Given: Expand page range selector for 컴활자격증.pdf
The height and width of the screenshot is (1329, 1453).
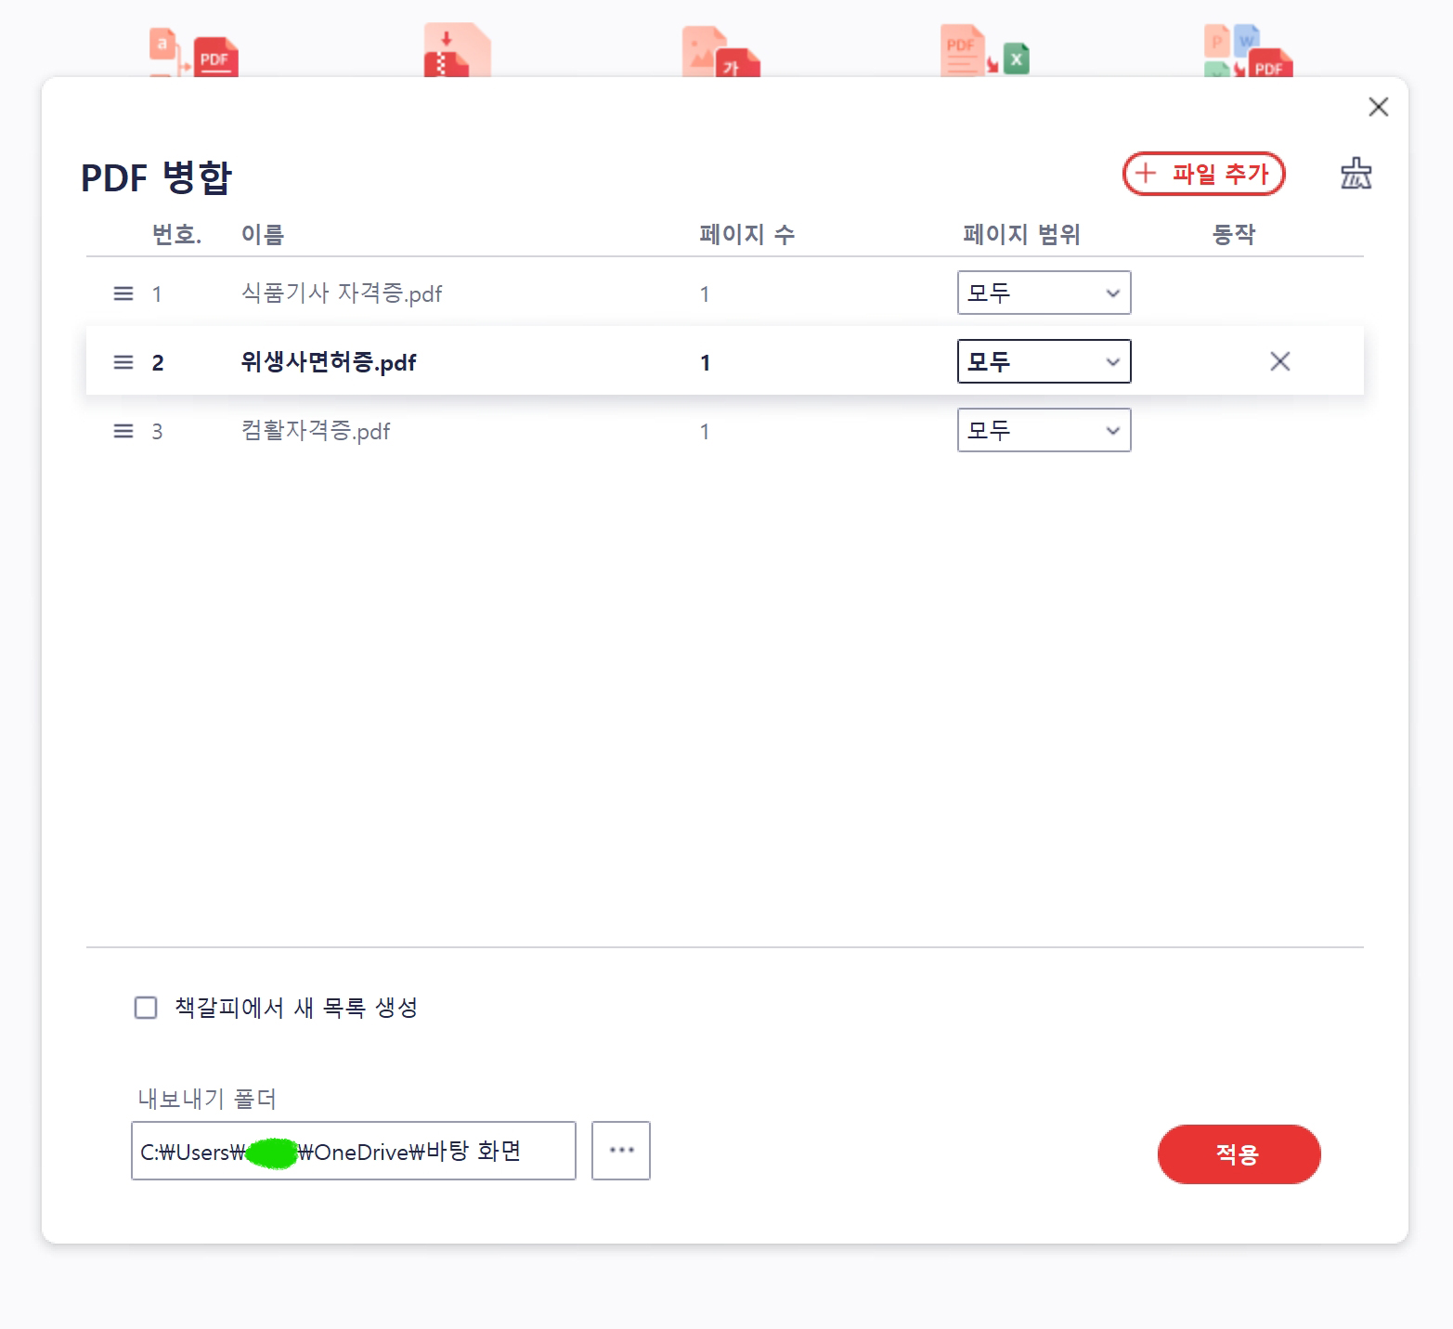Looking at the screenshot, I should click(1044, 430).
